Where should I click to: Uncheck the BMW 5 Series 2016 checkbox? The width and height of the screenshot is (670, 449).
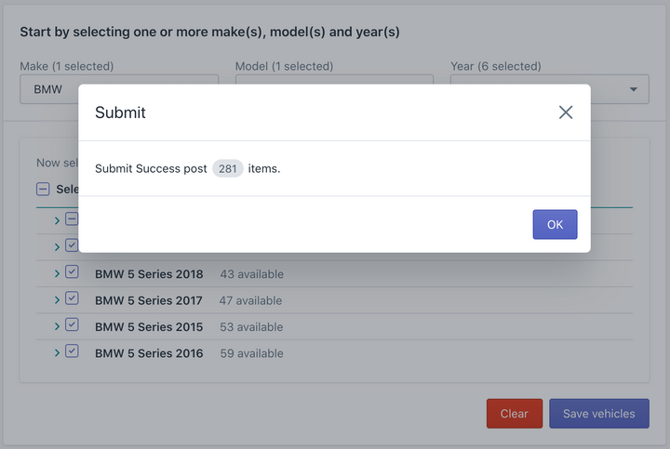pyautogui.click(x=72, y=351)
